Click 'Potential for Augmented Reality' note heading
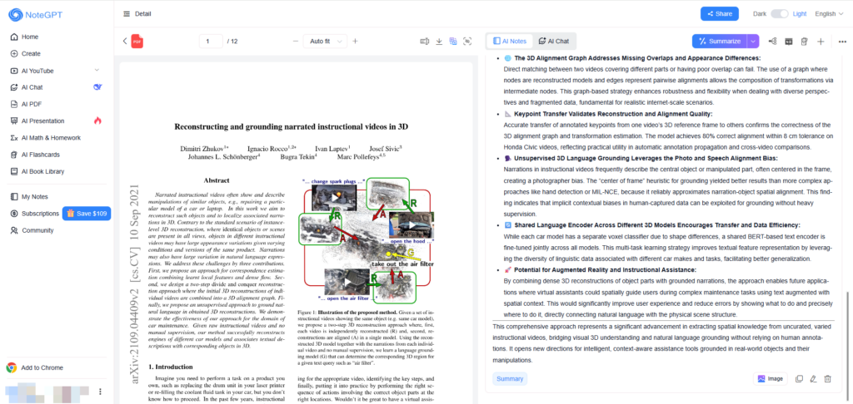 tap(605, 270)
